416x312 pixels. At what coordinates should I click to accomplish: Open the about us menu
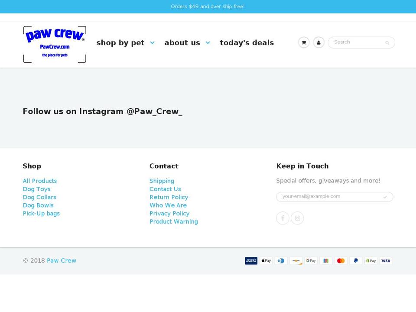[x=182, y=43]
